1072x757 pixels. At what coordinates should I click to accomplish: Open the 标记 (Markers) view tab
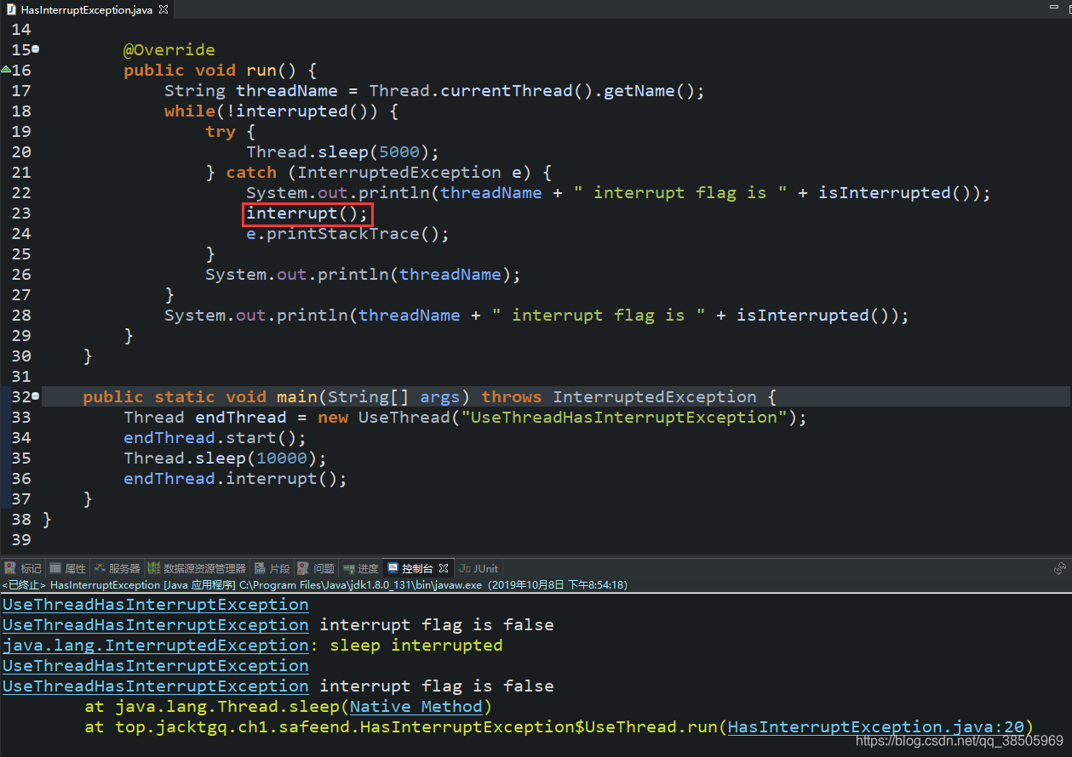click(x=23, y=568)
